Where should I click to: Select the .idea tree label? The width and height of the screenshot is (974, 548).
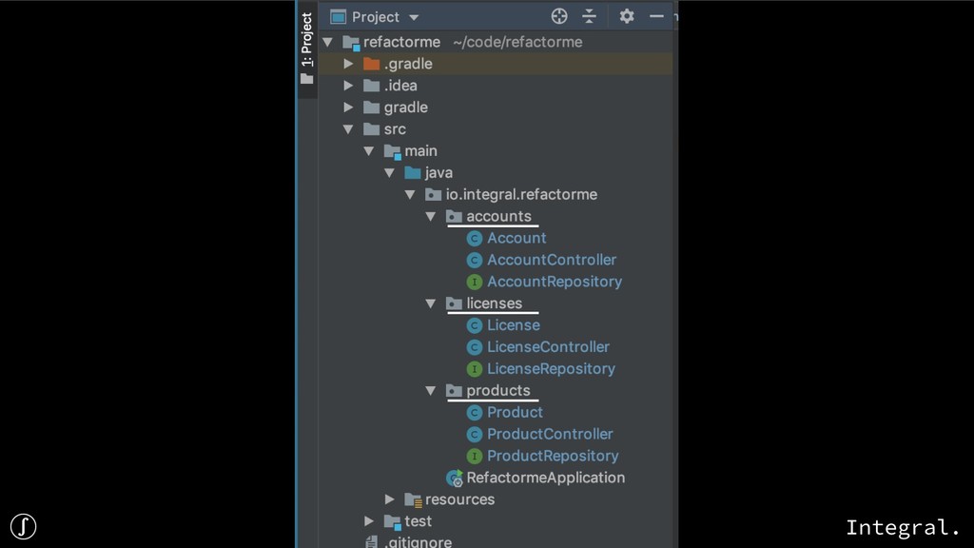coord(400,86)
